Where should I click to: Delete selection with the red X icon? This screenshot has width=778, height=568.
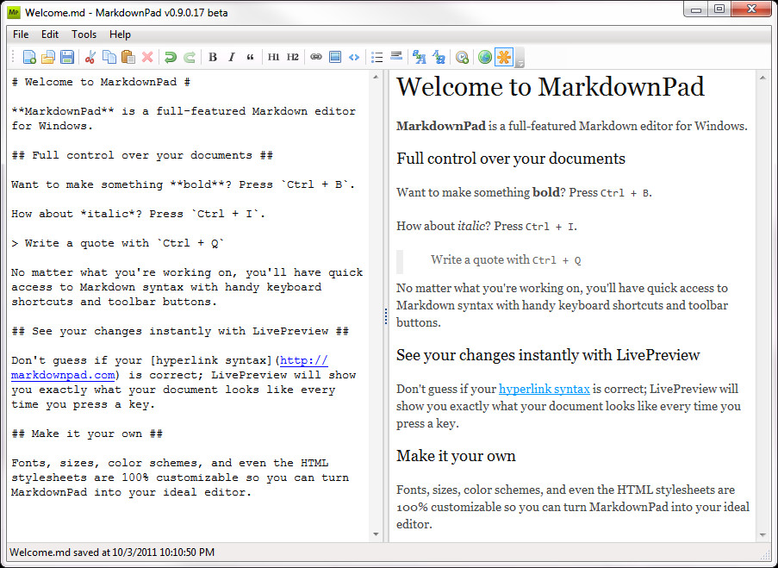coord(146,57)
